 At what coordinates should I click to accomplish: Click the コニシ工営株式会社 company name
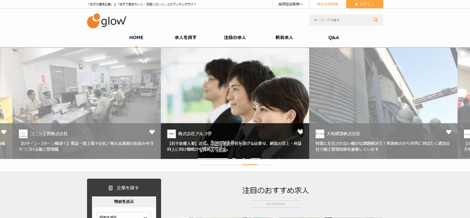pyautogui.click(x=48, y=133)
